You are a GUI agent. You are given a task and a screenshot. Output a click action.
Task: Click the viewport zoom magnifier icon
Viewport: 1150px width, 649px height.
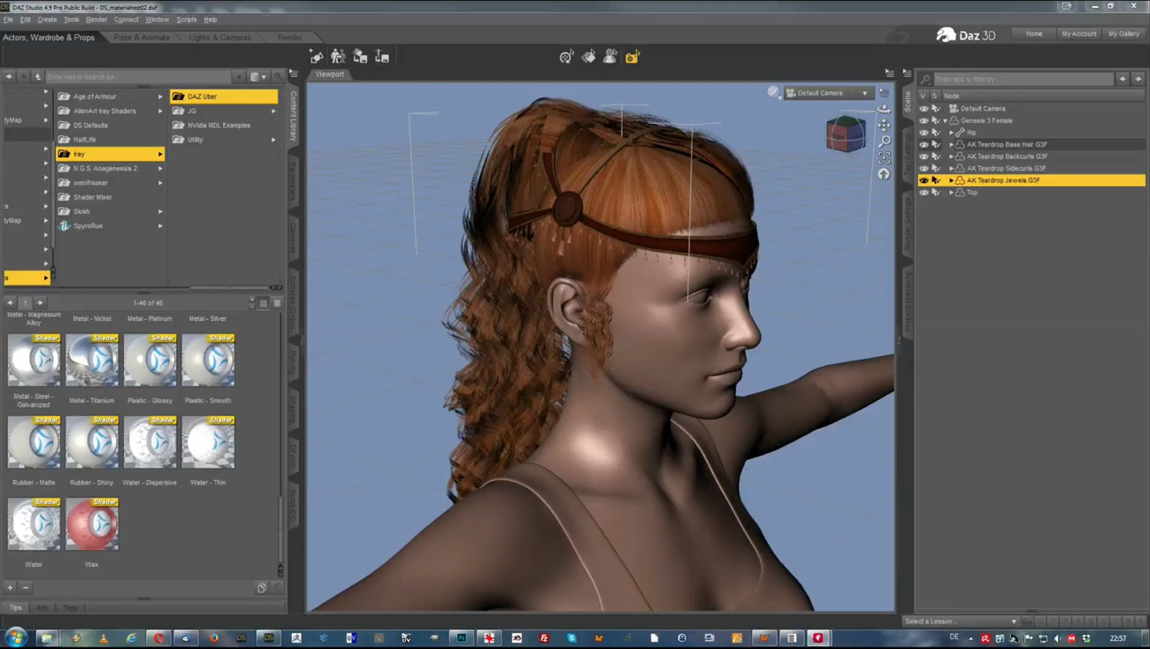tap(884, 141)
